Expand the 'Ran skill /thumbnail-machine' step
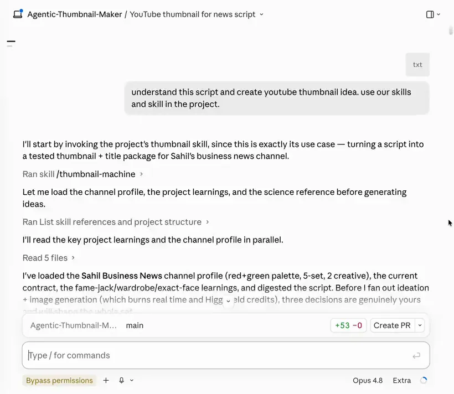454x394 pixels. click(x=82, y=174)
